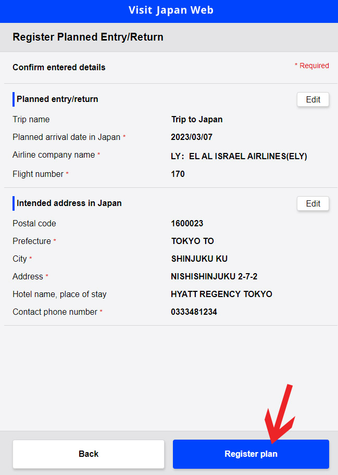
Task: Click the Confirm entered details heading
Action: coord(59,67)
